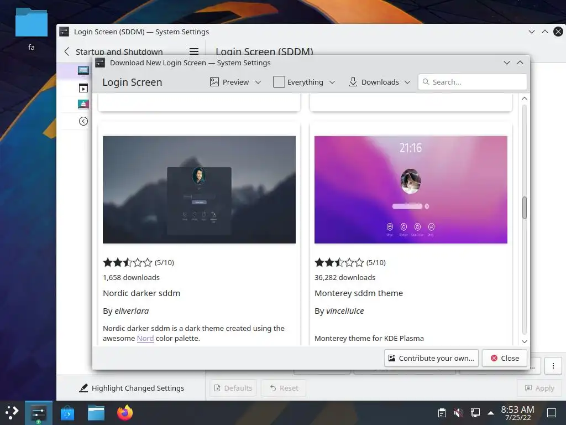Open the clock showing 8:53 AM
The image size is (566, 425).
[517, 413]
